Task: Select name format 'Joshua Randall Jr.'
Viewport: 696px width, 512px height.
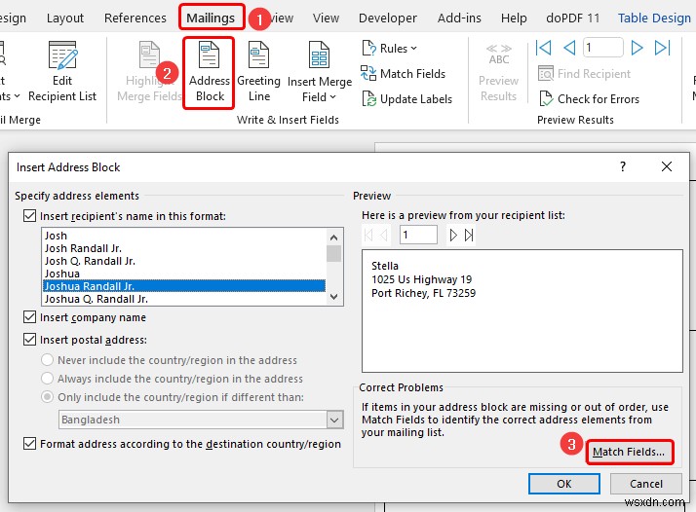Action: pyautogui.click(x=184, y=286)
